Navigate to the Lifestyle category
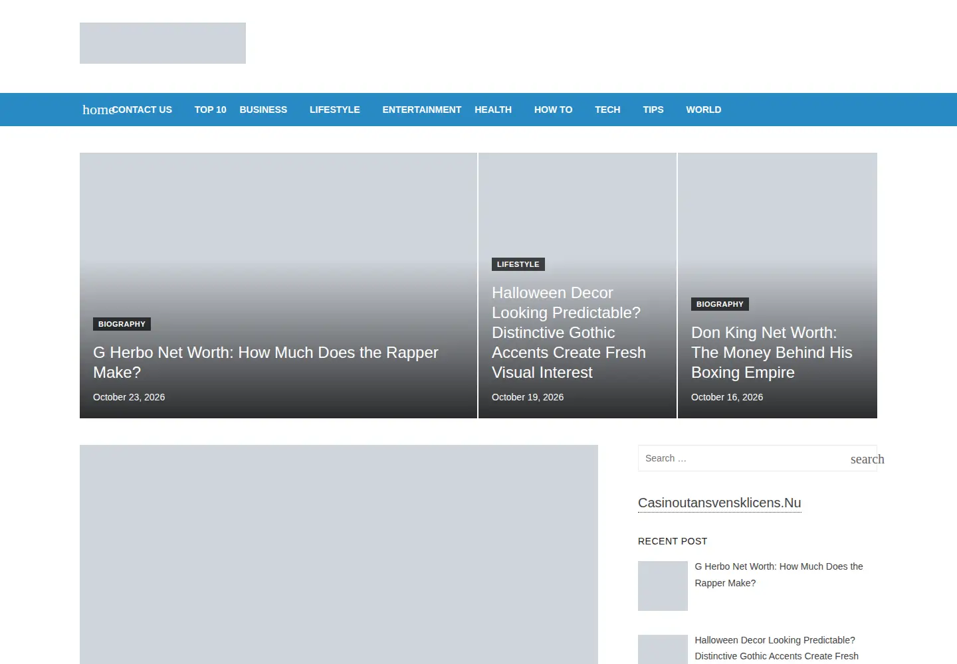This screenshot has width=957, height=664. coord(335,110)
